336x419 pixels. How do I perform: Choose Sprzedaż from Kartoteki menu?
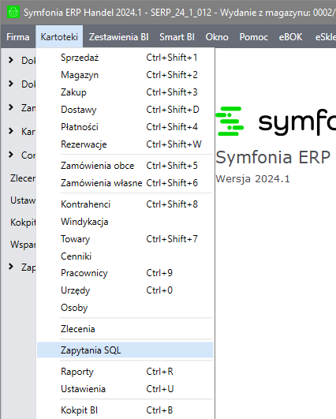(125, 58)
